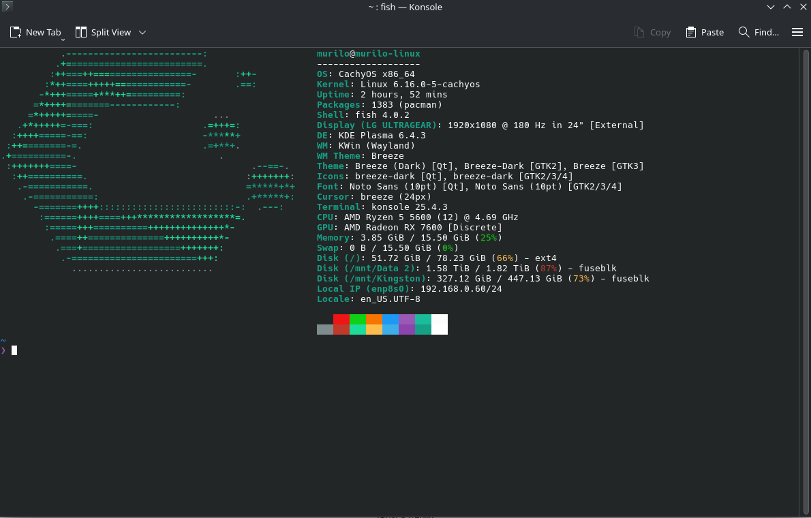
Task: Click the 'Disk (/mnt/Data 2)' line
Action: [467, 269]
